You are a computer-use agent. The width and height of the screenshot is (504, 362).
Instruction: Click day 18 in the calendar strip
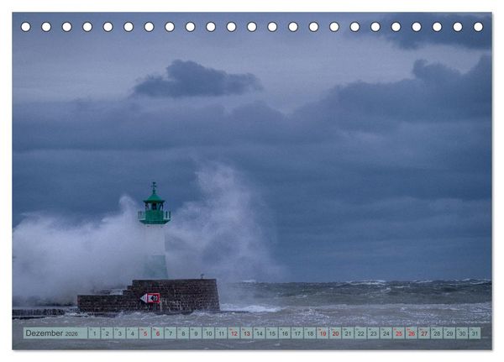click(x=310, y=333)
